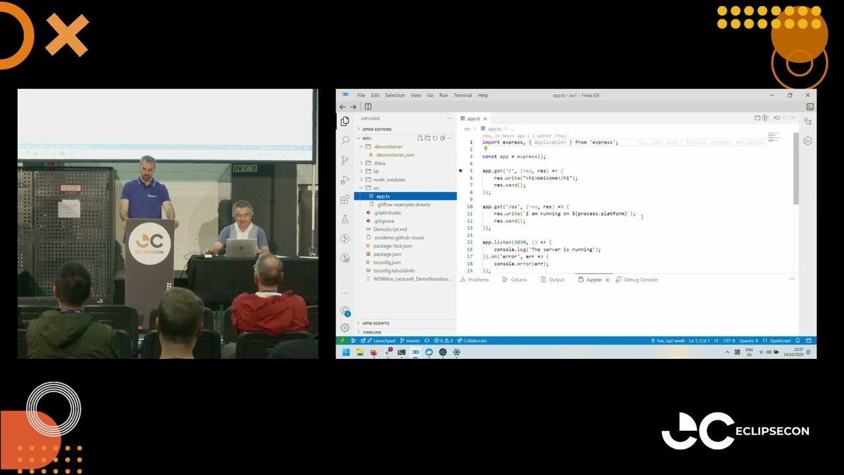
Task: Open the Search view icon
Action: coord(345,141)
